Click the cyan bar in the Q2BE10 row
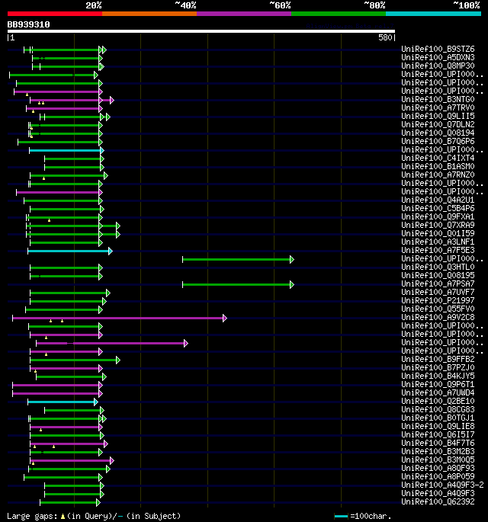Viewport: 488px width, 522px height. coord(63,402)
